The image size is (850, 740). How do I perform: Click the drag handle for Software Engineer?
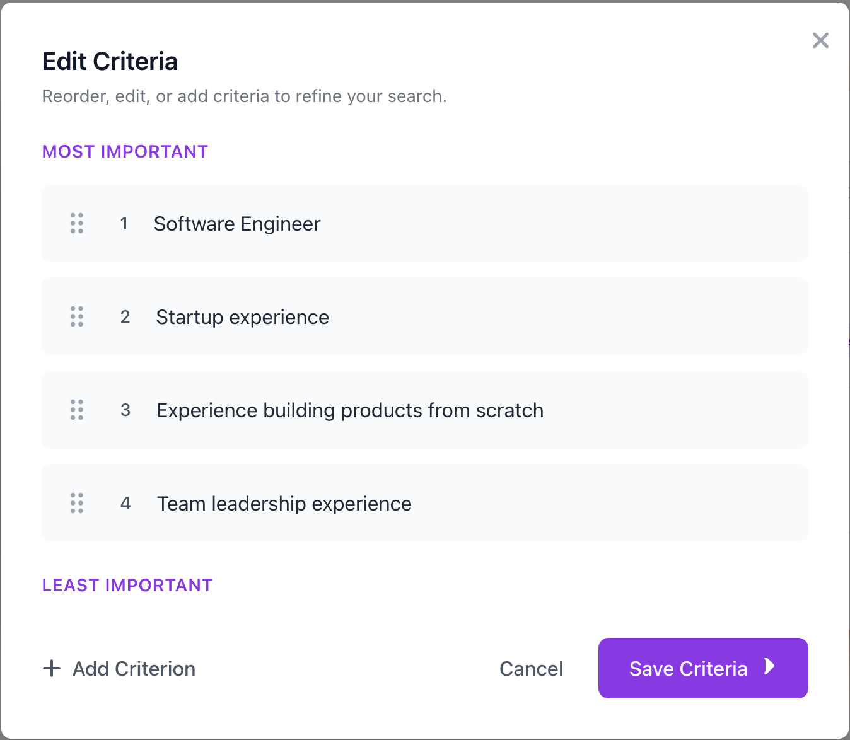pyautogui.click(x=77, y=224)
